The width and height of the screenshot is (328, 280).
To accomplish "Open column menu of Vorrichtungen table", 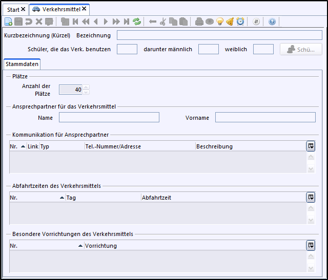I will pos(311,245).
